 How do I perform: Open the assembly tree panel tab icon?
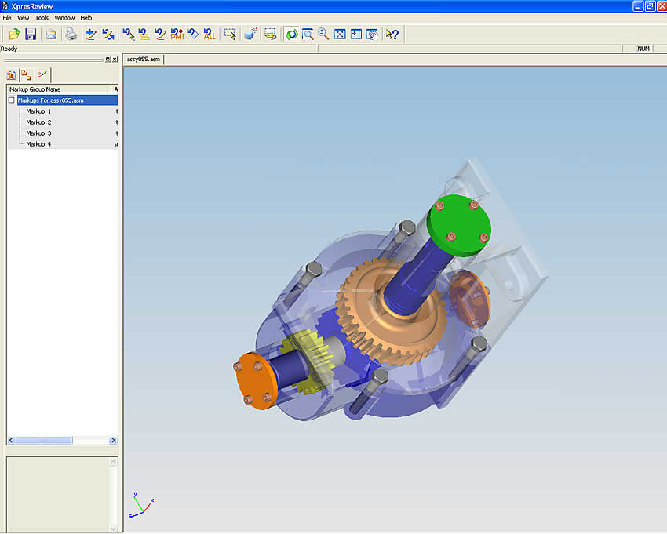[27, 75]
